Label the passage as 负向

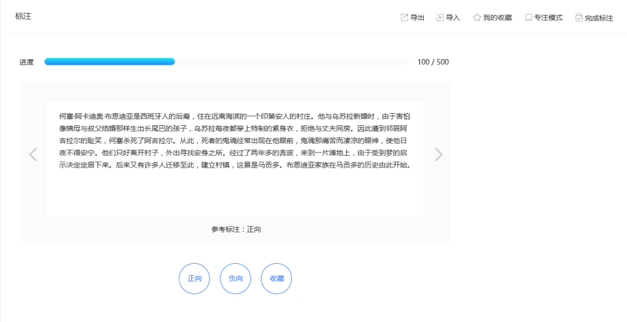(236, 279)
